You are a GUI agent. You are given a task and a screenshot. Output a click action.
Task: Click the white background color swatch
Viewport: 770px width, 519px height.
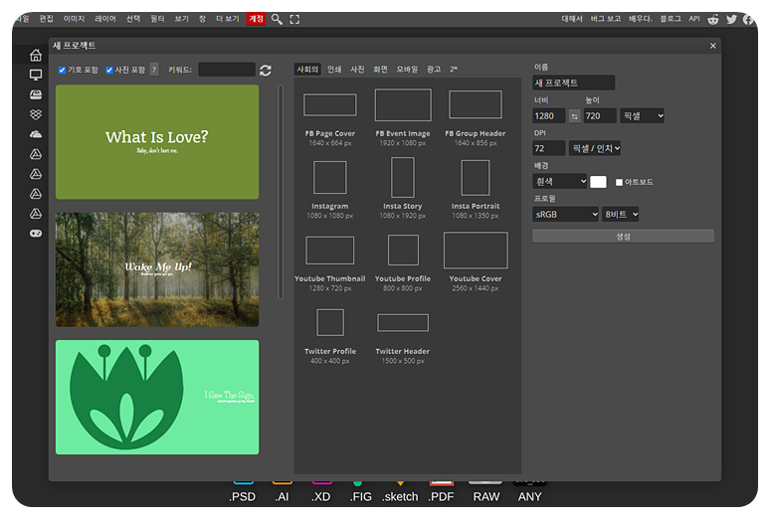pos(598,182)
